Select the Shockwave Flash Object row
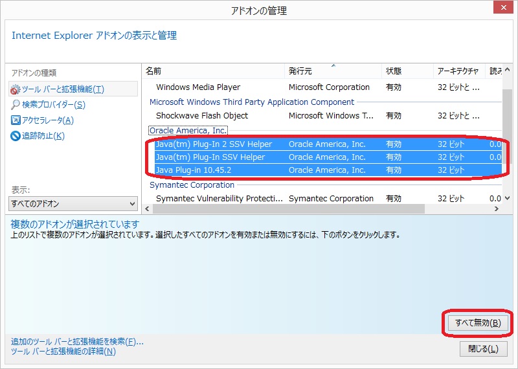The height and width of the screenshot is (369, 518). (x=328, y=116)
